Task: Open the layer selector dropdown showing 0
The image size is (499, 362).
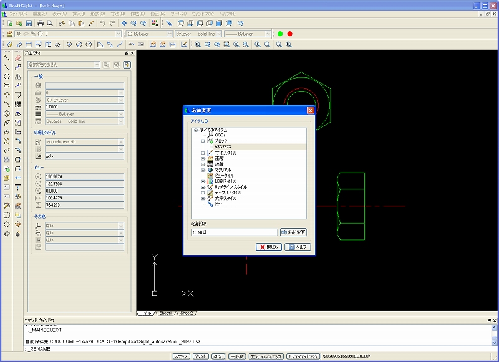Action: pos(68,34)
